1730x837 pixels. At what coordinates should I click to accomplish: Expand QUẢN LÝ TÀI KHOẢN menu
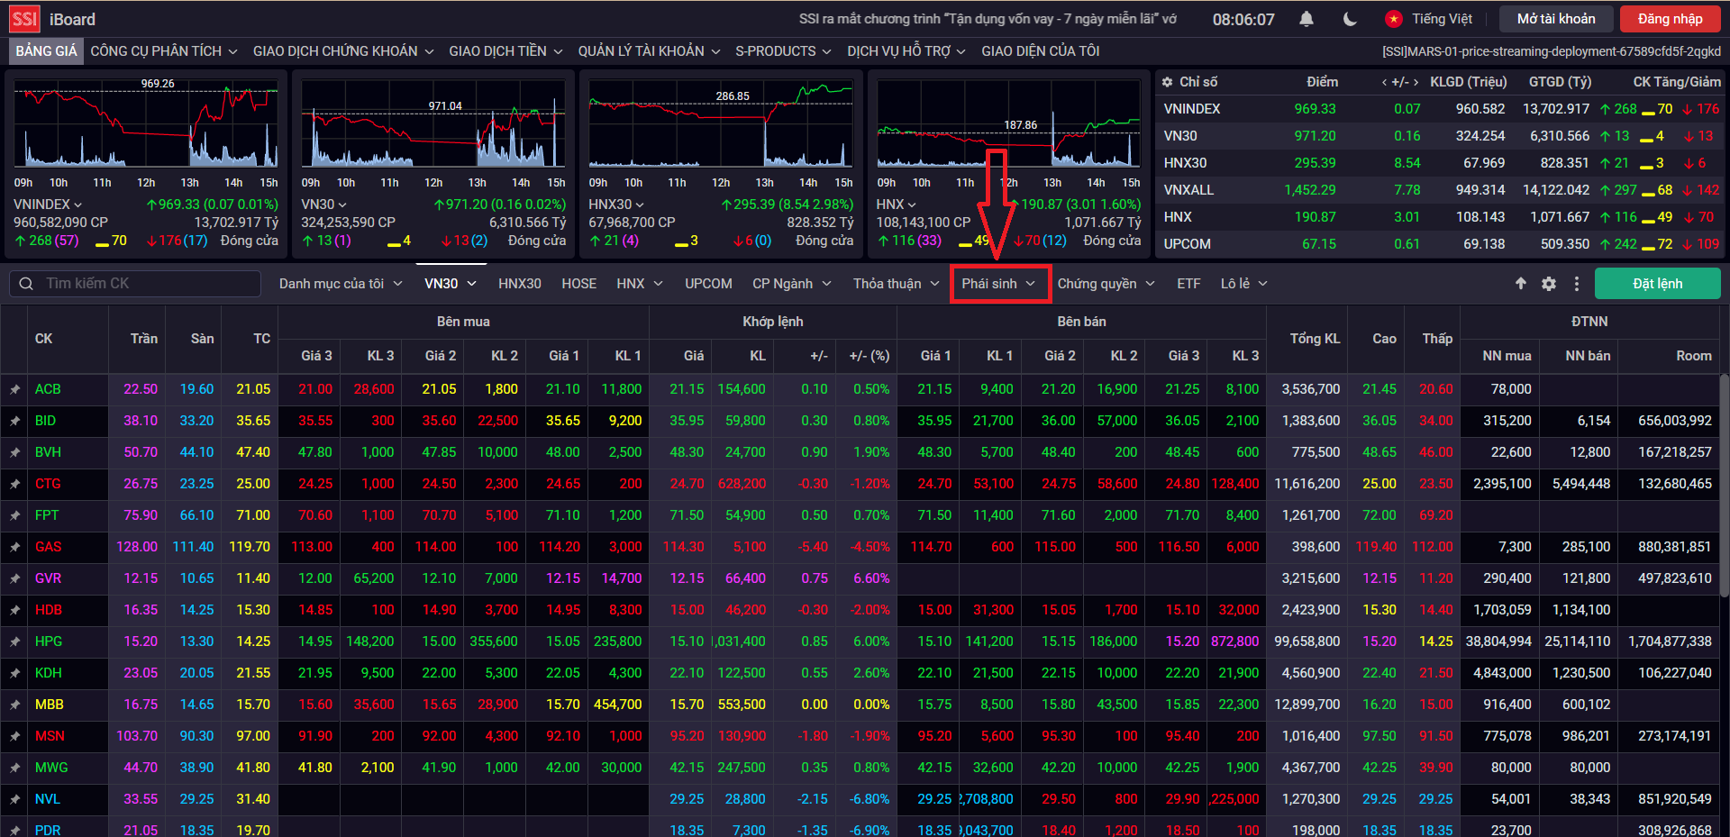[649, 51]
